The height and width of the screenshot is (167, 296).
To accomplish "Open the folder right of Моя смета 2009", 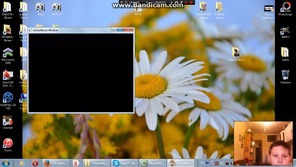I will (x=24, y=54).
